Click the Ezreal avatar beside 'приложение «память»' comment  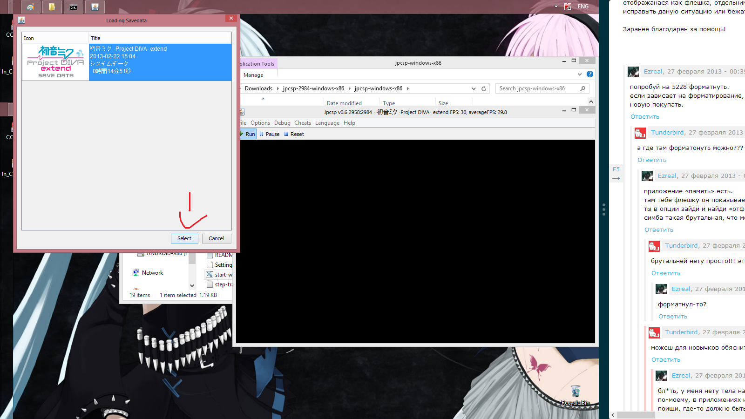647,176
